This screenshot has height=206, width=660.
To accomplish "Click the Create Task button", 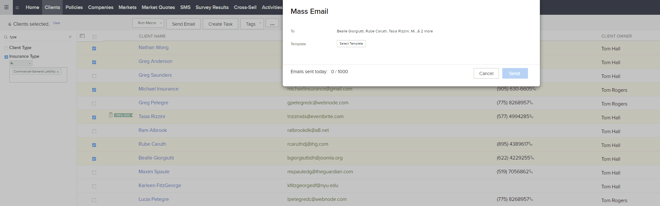I will click(220, 24).
